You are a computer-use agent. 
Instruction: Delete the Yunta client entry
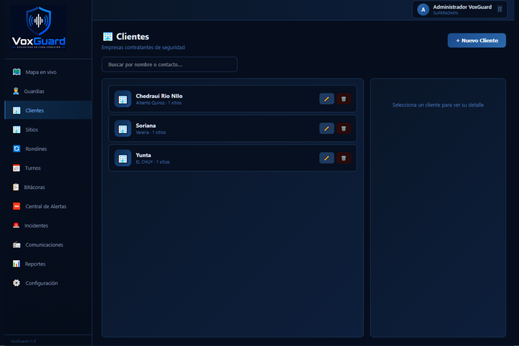[344, 158]
